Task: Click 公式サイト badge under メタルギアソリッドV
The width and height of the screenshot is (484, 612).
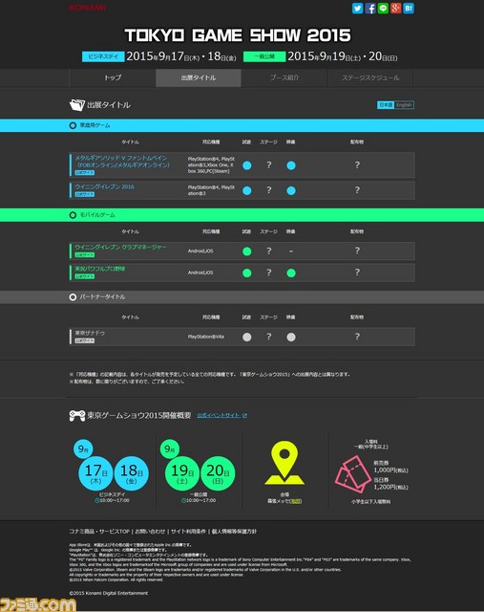Action: (85, 172)
